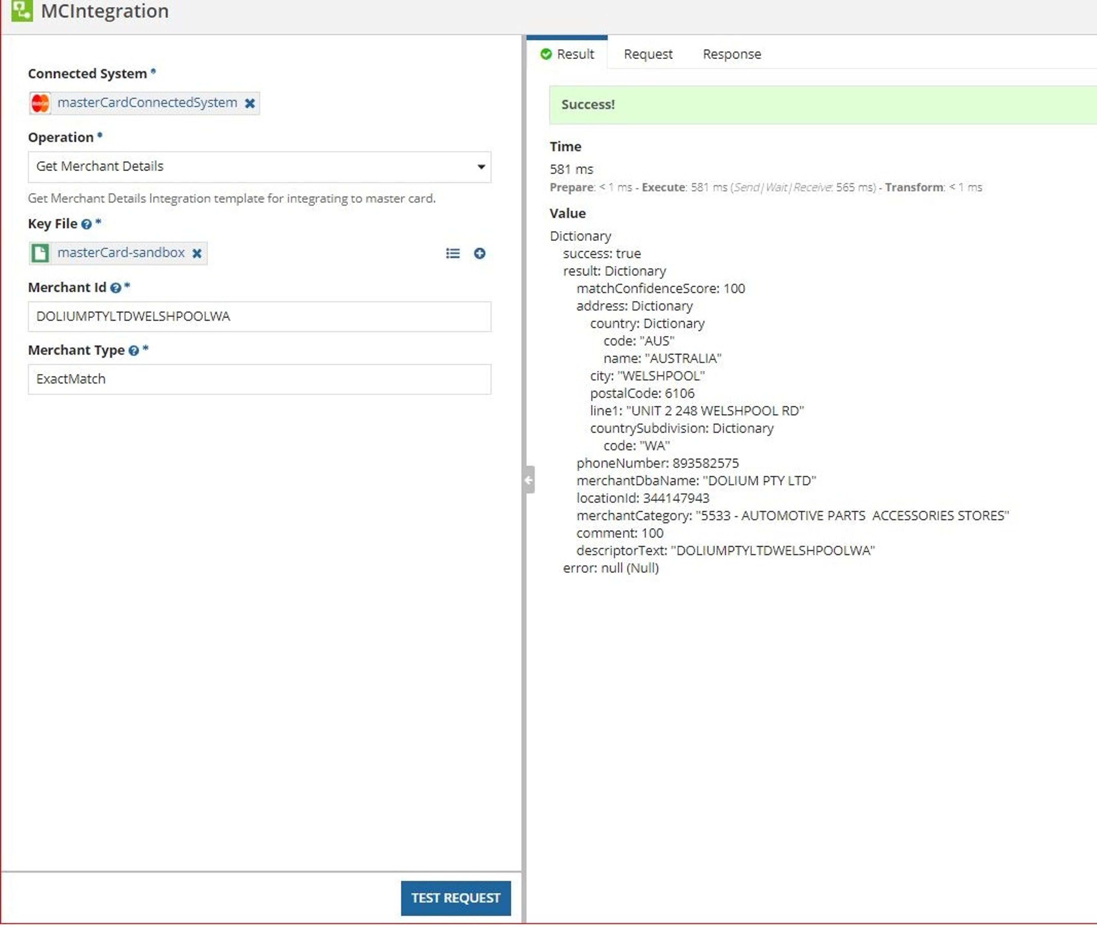Click the line1 UNIT 2 248 WELSHPOOL RD
The image size is (1097, 927).
click(x=697, y=410)
